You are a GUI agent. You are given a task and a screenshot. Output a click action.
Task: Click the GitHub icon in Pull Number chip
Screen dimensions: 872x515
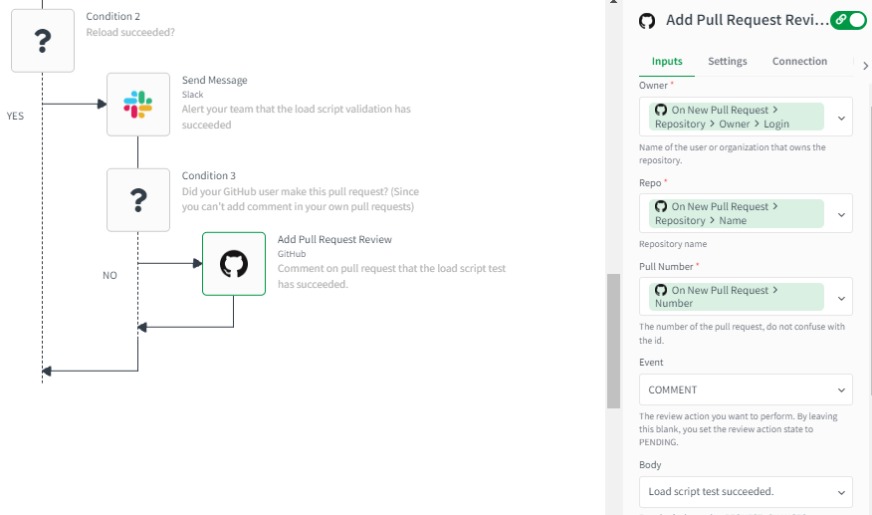tap(660, 290)
